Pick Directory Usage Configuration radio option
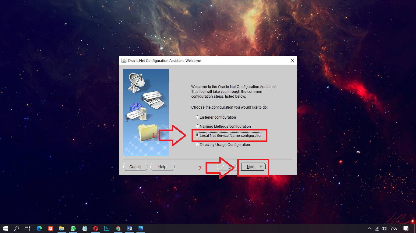 223,145
